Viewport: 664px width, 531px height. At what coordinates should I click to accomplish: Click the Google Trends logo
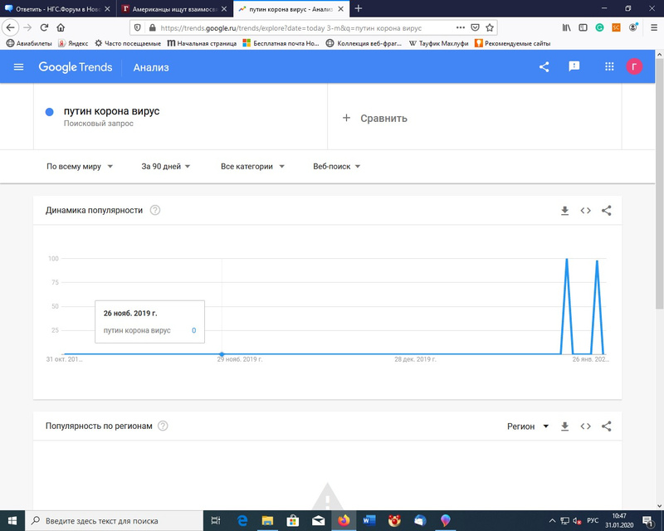click(76, 67)
